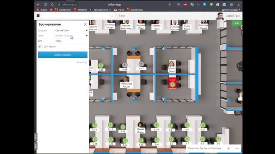
Task: Select free seat 5-9
Action: [x=171, y=139]
